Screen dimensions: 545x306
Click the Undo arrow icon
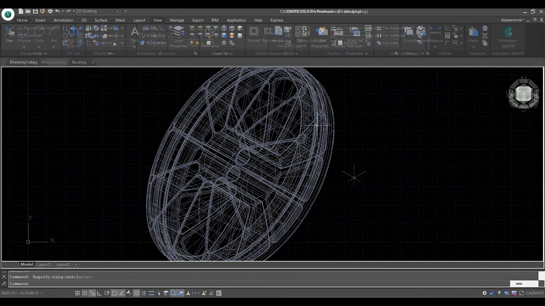pyautogui.click(x=57, y=11)
